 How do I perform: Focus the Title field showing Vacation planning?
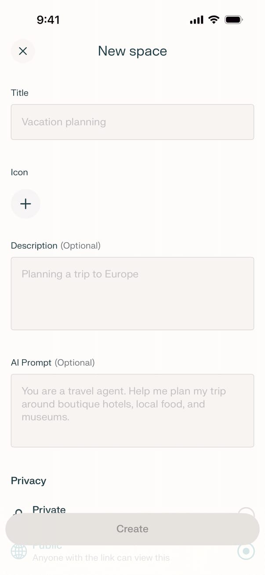[x=132, y=122]
